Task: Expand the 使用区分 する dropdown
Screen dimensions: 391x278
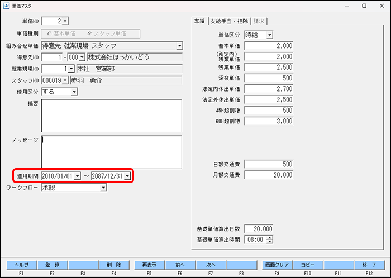Action: pos(74,92)
